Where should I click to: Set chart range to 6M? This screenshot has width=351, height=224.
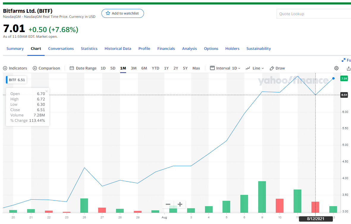tap(144, 68)
